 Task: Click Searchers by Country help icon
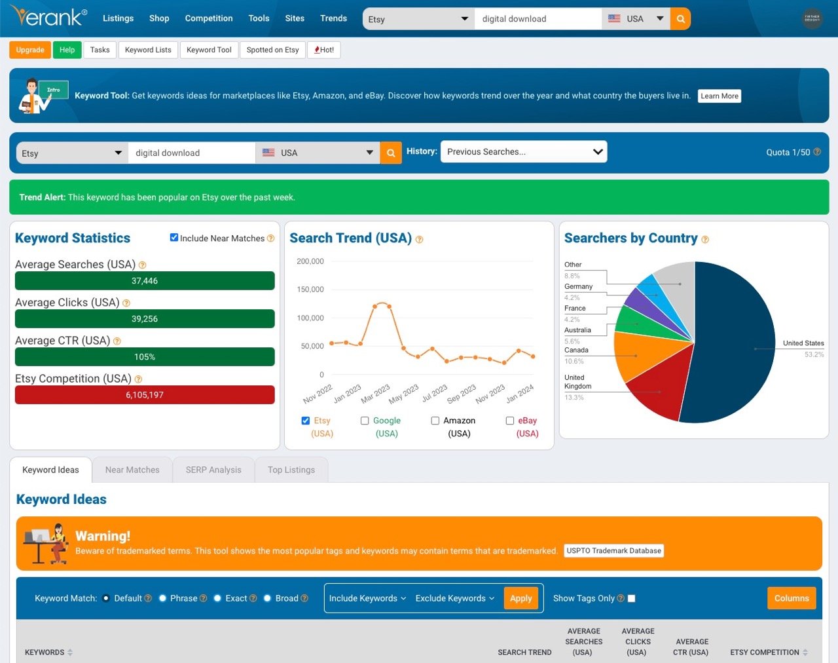705,240
